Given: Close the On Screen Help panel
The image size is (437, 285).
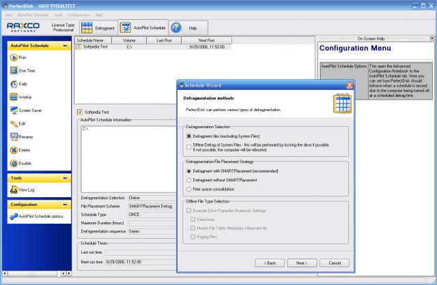Looking at the screenshot, I should coord(432,38).
